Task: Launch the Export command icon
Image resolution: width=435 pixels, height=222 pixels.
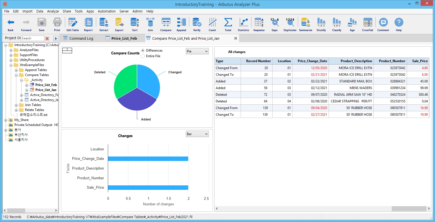Action: 119,22
